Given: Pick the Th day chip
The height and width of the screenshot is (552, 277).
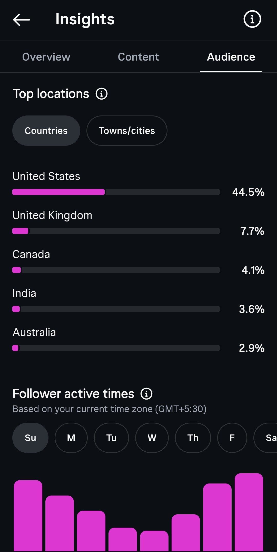Looking at the screenshot, I should pyautogui.click(x=193, y=438).
